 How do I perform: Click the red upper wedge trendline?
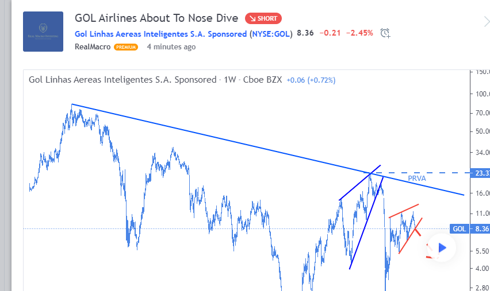click(404, 211)
